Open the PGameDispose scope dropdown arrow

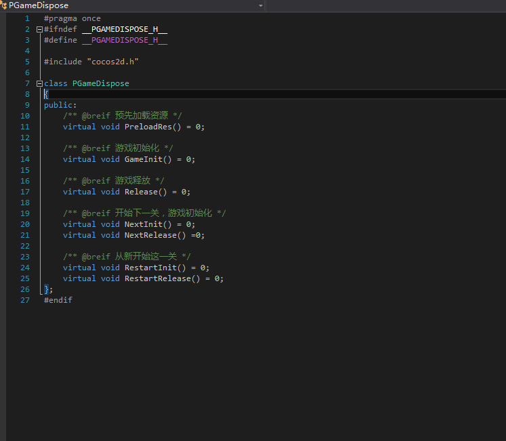(x=260, y=5)
